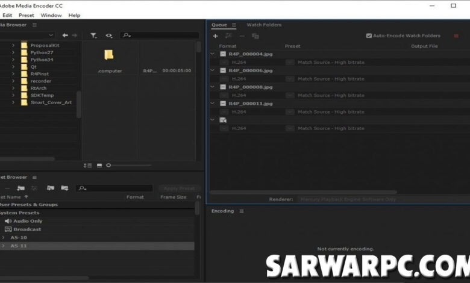The width and height of the screenshot is (470, 283).
Task: Open the Media Browser panel menu icon
Action: click(34, 25)
